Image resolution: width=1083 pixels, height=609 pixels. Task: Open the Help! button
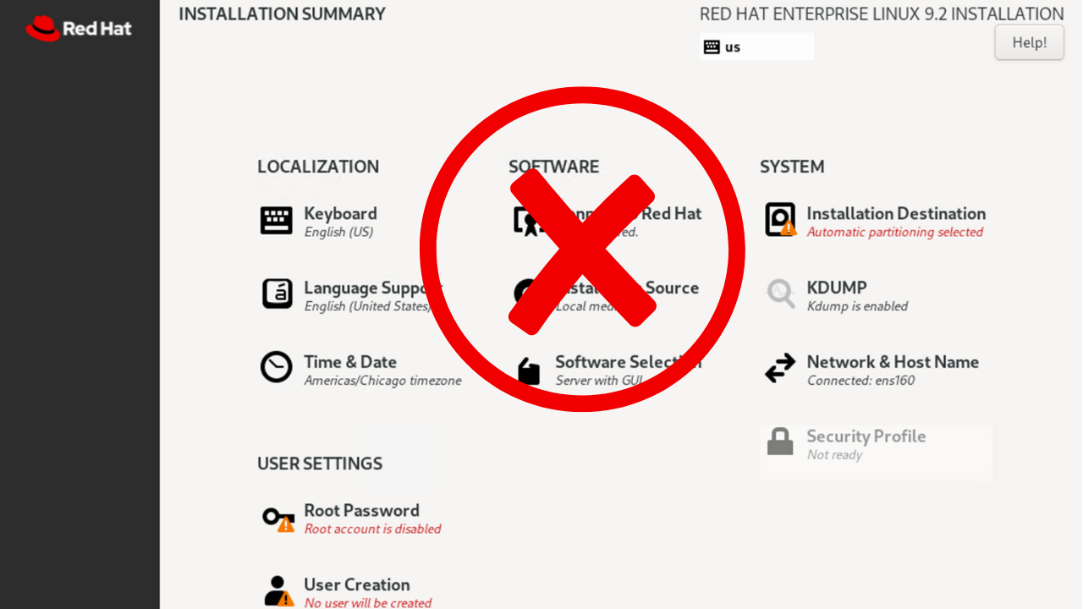[1029, 42]
